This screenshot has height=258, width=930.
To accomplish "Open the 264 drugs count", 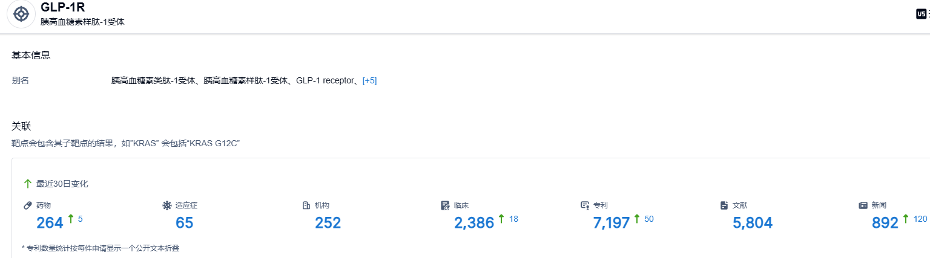I will [x=50, y=223].
